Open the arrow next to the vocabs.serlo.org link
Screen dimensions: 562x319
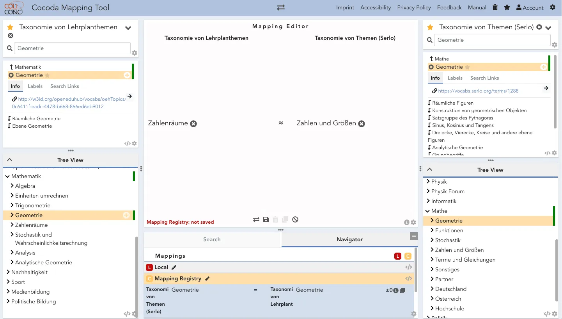pyautogui.click(x=546, y=88)
